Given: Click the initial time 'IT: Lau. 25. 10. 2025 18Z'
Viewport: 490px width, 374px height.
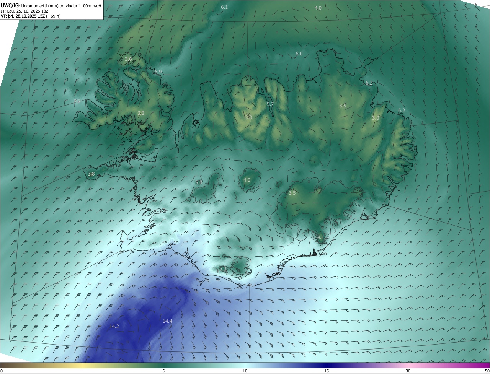Looking at the screenshot, I should pos(24,11).
